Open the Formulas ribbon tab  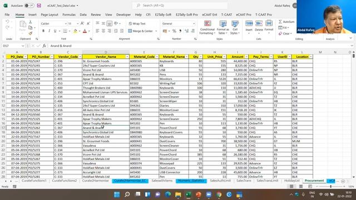pos(69,14)
